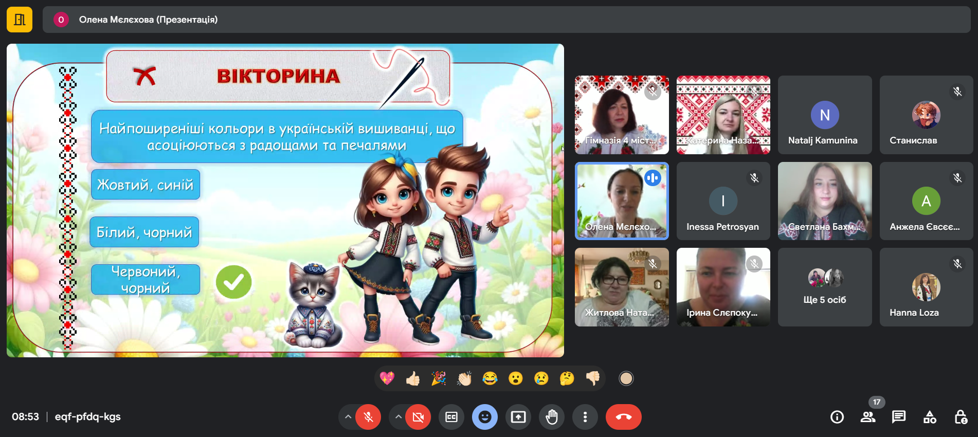This screenshot has width=978, height=437.
Task: Raise your hand
Action: [552, 417]
